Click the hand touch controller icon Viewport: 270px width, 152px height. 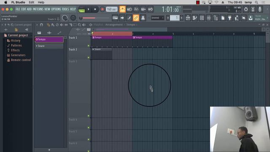pyautogui.click(x=243, y=18)
